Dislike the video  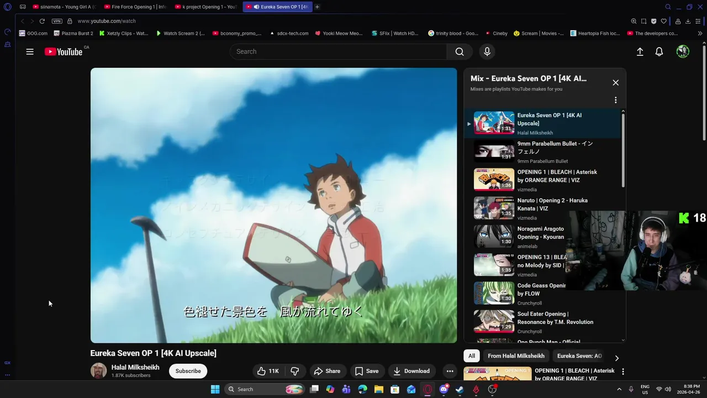[295, 371]
